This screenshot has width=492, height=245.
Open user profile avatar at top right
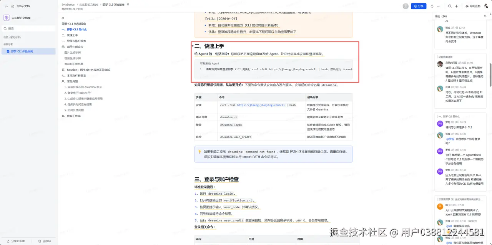click(485, 6)
